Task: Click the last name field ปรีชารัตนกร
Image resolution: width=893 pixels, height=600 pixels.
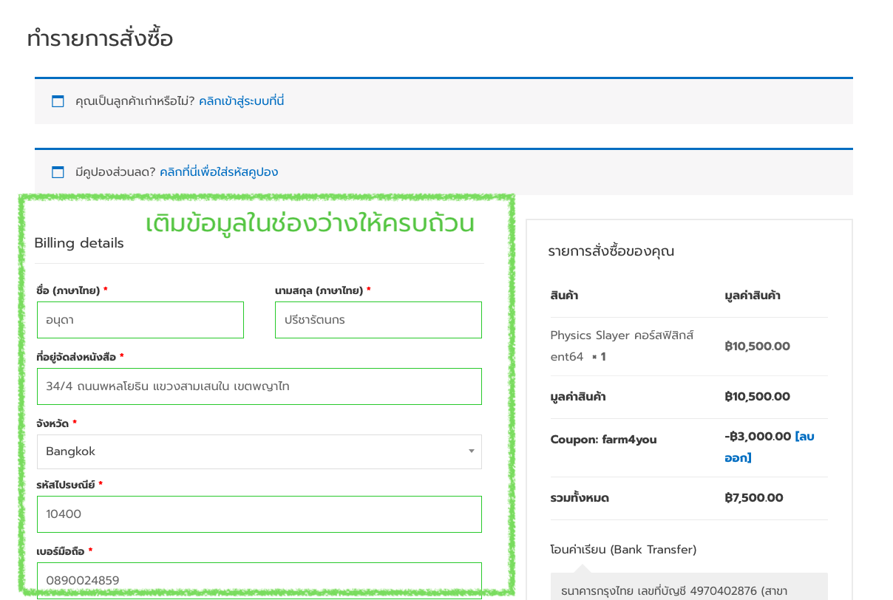Action: pos(378,320)
